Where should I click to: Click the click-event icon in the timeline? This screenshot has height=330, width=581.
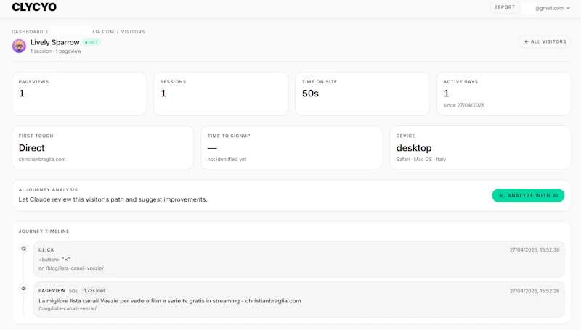(24, 249)
